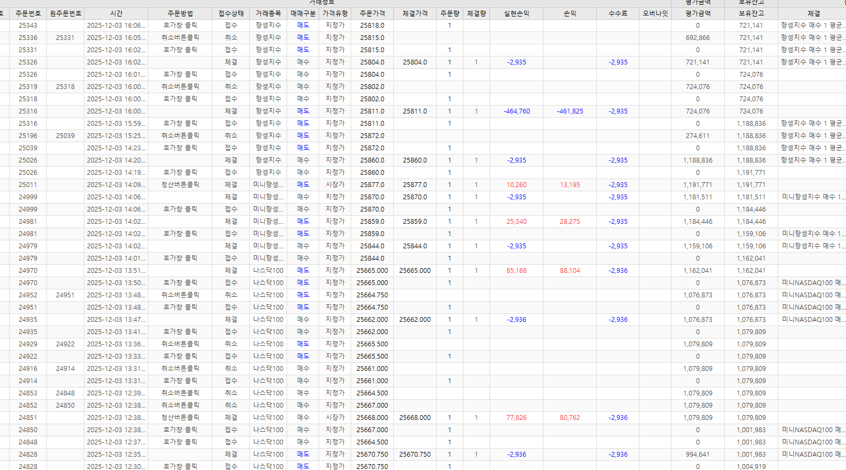The height and width of the screenshot is (470, 846).
Task: Select the profit value 28,275 cell
Action: 570,221
